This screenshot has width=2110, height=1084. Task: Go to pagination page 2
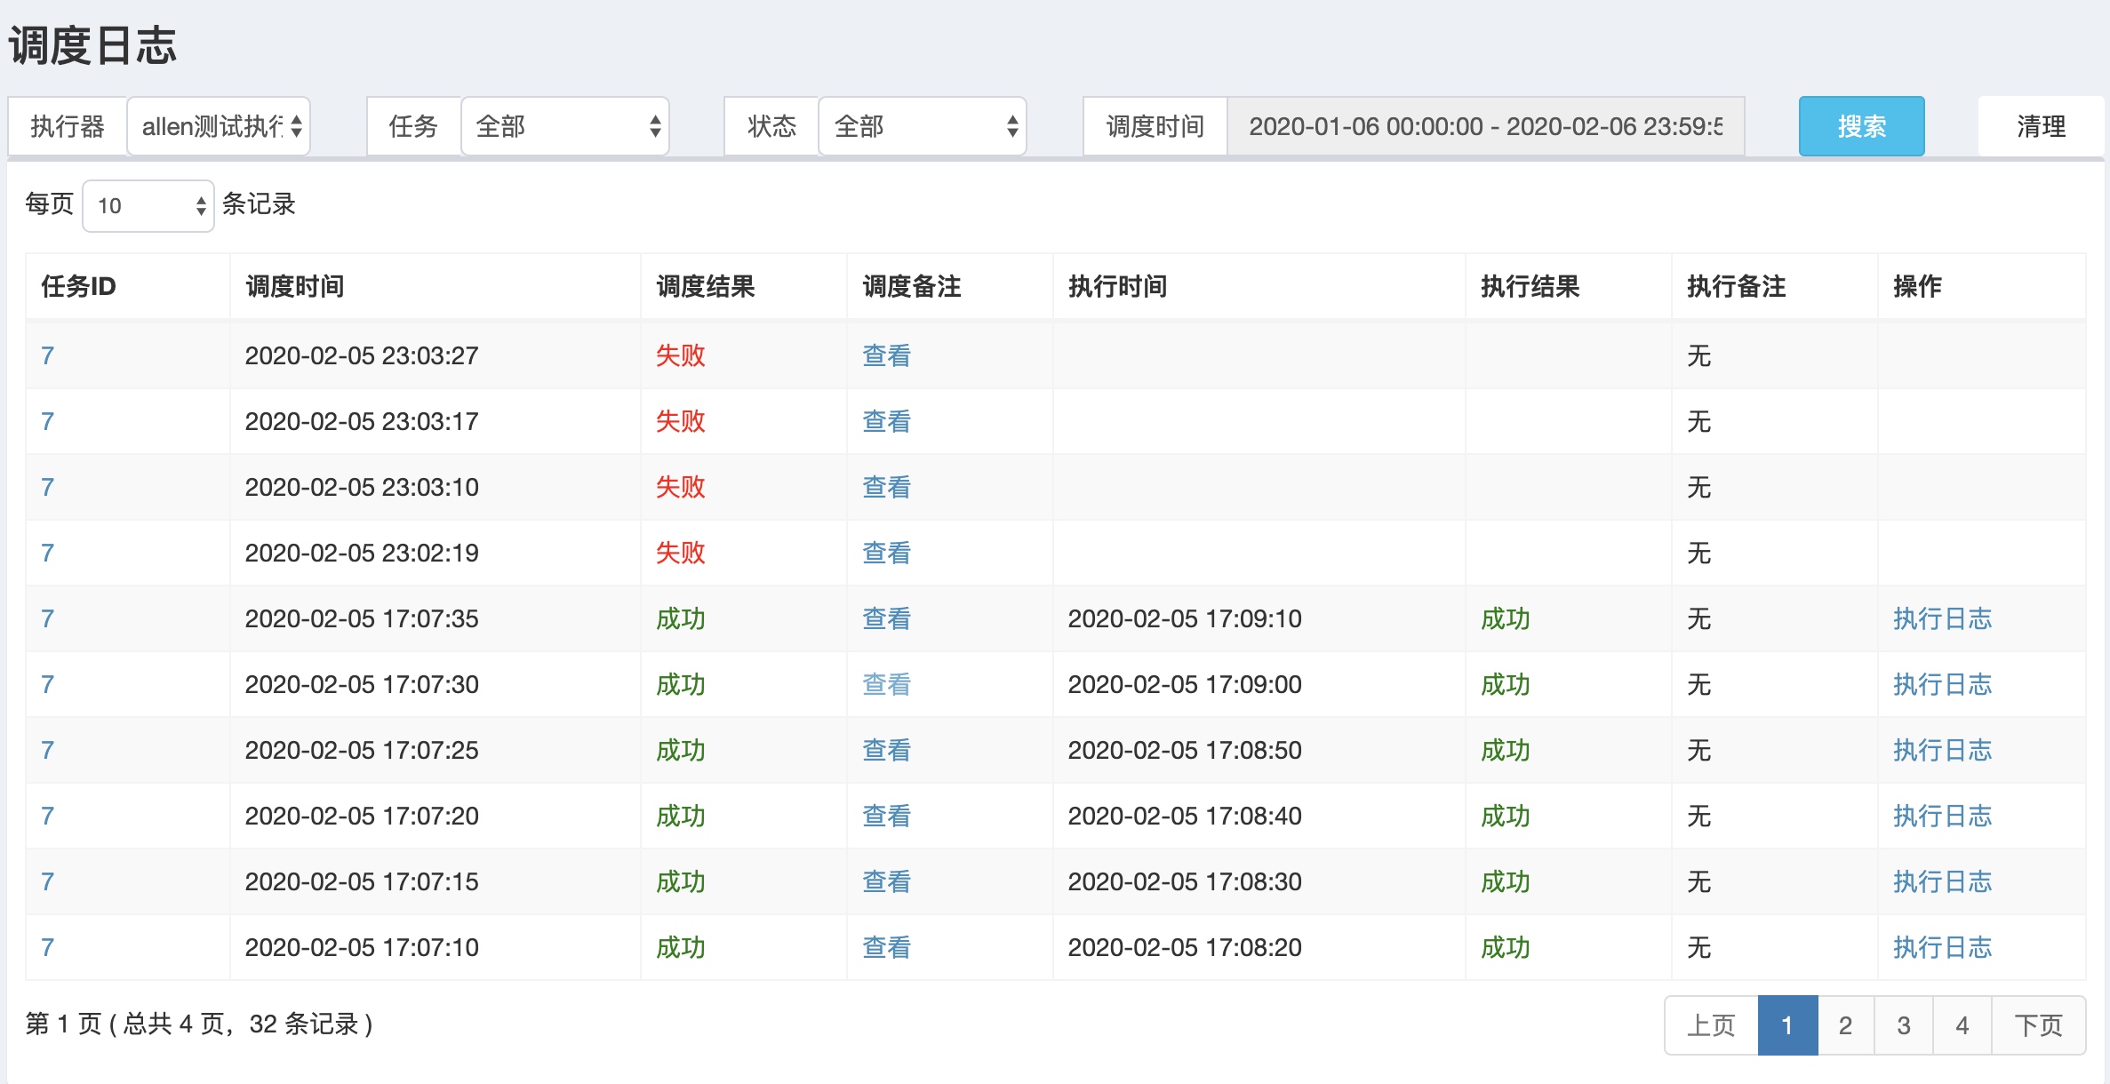click(x=1846, y=1025)
